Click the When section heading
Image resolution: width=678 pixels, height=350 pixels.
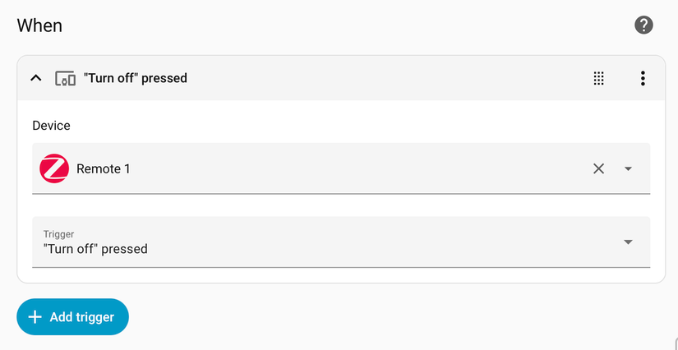[39, 25]
